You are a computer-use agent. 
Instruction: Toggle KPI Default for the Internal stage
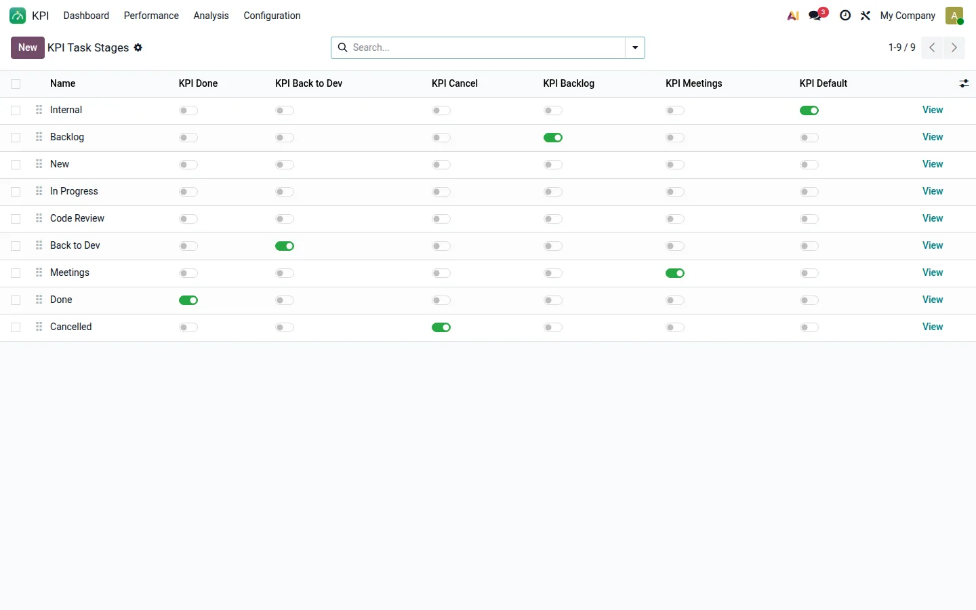coord(809,110)
